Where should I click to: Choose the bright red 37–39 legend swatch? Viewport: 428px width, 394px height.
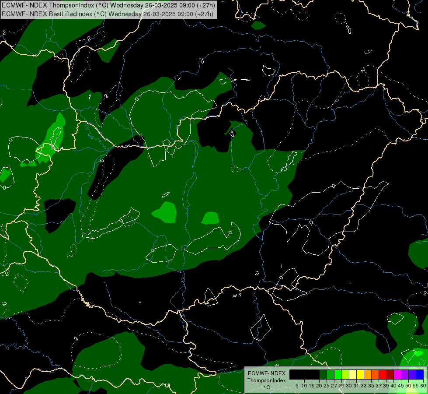coord(383,374)
